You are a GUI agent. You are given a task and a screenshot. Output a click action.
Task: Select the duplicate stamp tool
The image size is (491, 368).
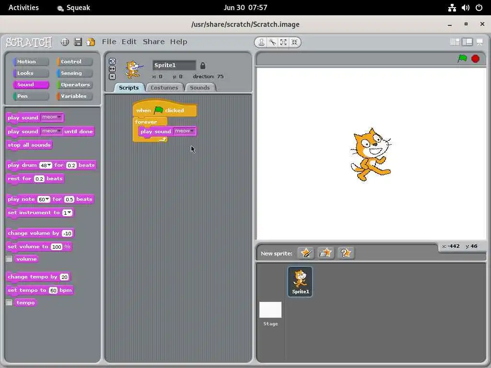pos(261,42)
